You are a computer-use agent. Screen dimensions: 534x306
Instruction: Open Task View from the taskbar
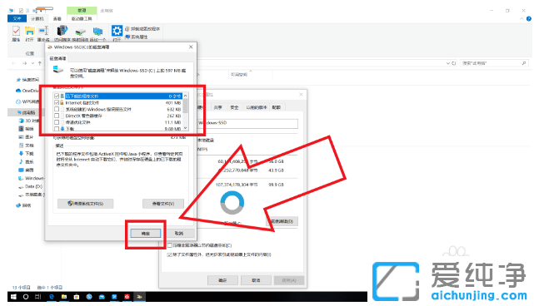coord(37,297)
